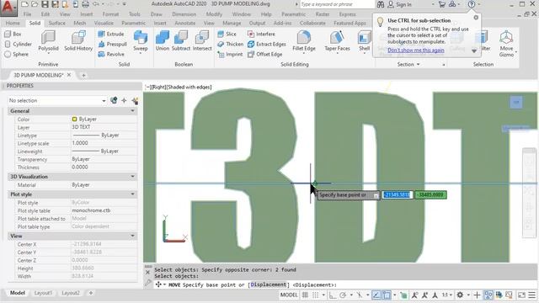This screenshot has width=539, height=303.
Task: Choose the Revolve tool
Action: pos(111,54)
